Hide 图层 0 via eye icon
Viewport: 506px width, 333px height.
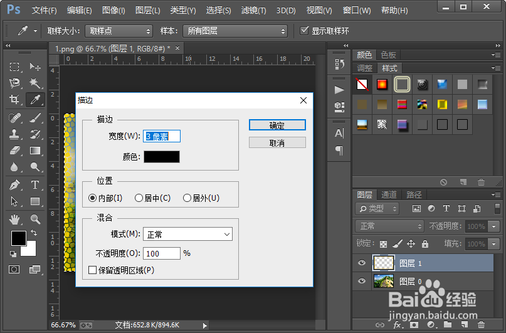click(362, 281)
